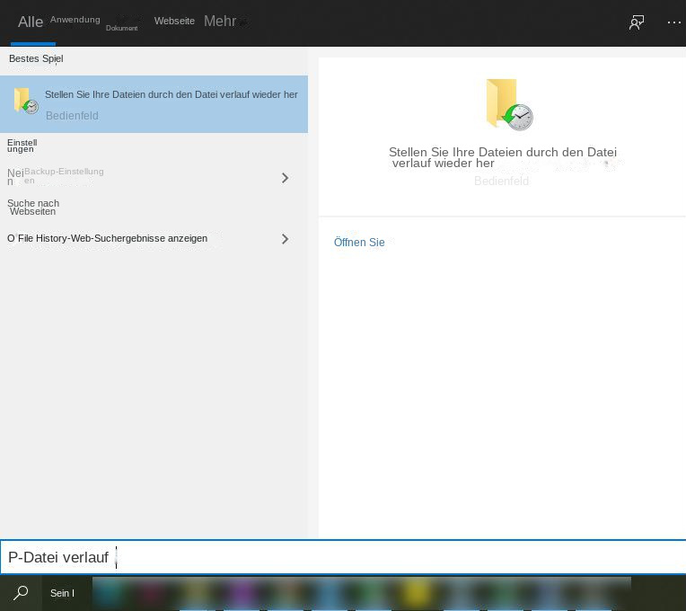Switch to the Dokument tab
Viewport: 686px width, 611px height.
tap(121, 28)
